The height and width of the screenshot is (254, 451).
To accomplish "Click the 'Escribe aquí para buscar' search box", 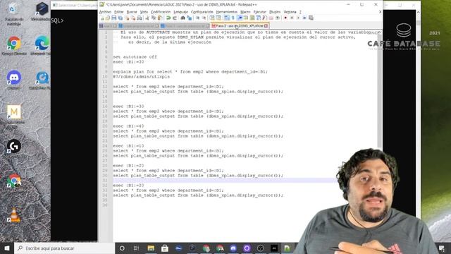I will click(x=64, y=248).
